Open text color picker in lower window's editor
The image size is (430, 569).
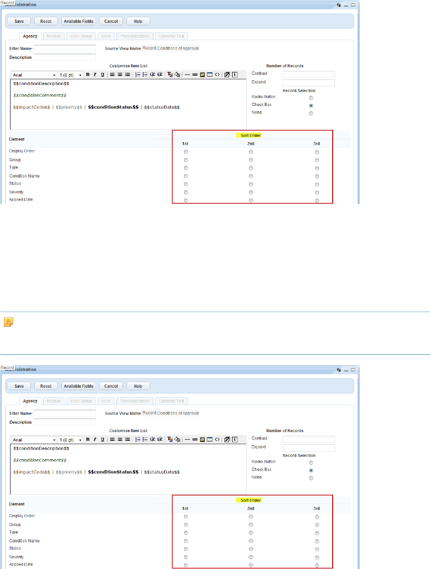pos(170,440)
